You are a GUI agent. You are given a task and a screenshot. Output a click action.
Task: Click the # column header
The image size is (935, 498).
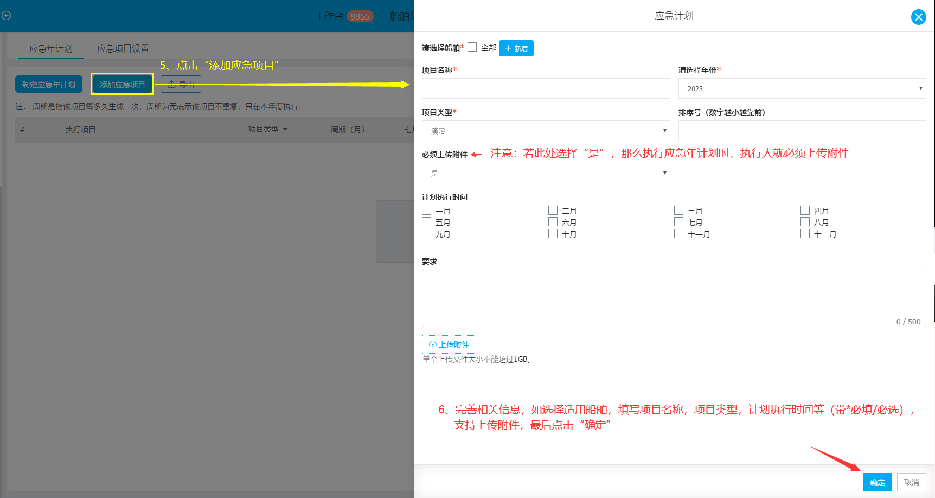(22, 130)
